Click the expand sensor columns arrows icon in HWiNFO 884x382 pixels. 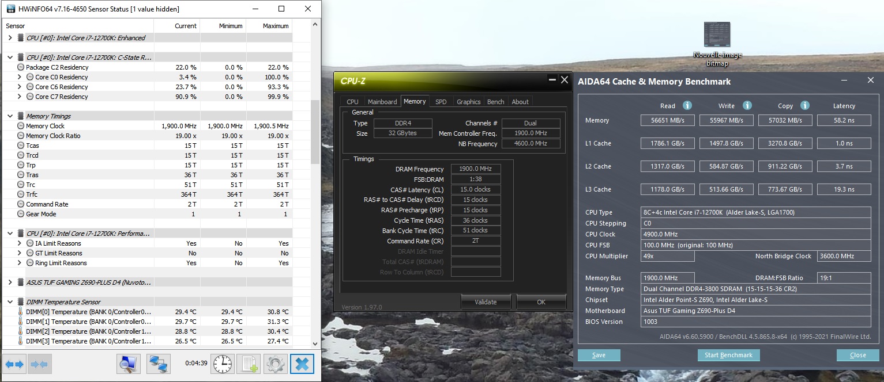(16, 364)
